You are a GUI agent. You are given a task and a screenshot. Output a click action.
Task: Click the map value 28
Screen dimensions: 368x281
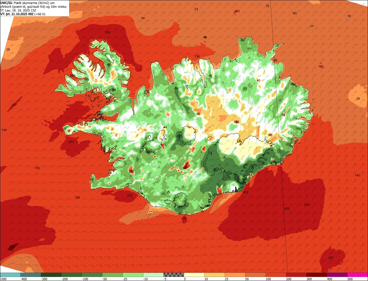click(8, 49)
